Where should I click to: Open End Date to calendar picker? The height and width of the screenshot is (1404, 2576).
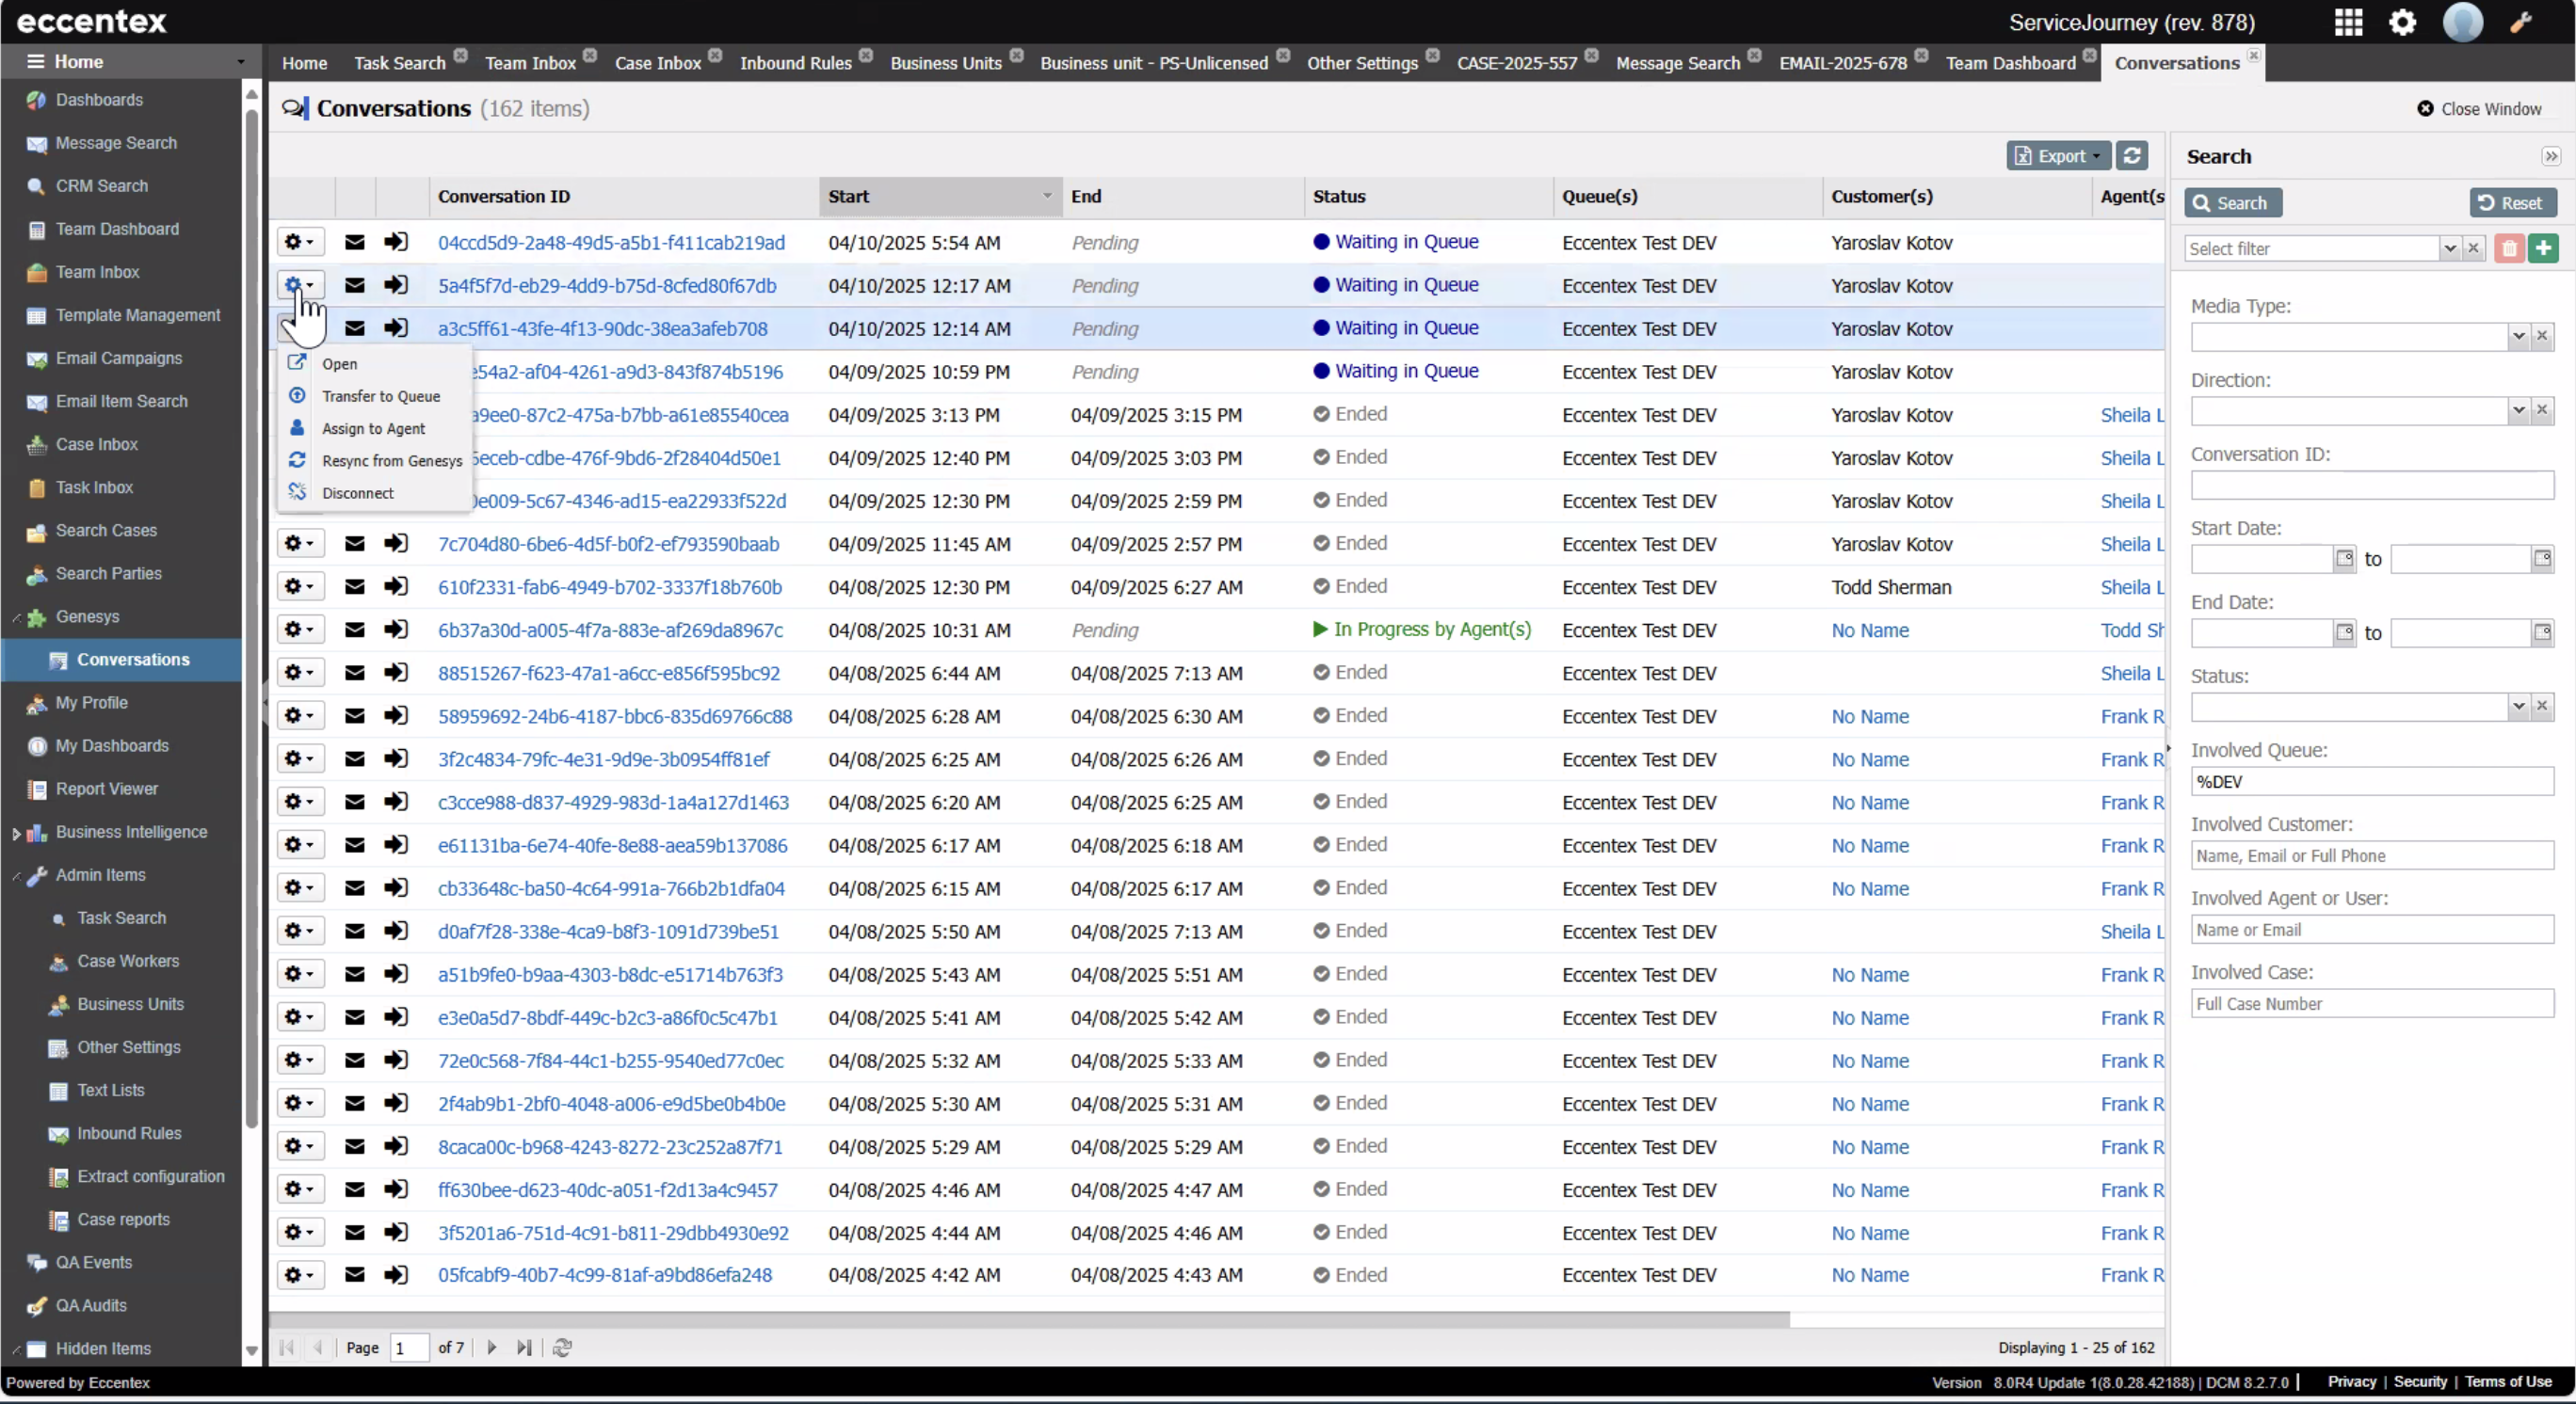(x=2542, y=632)
